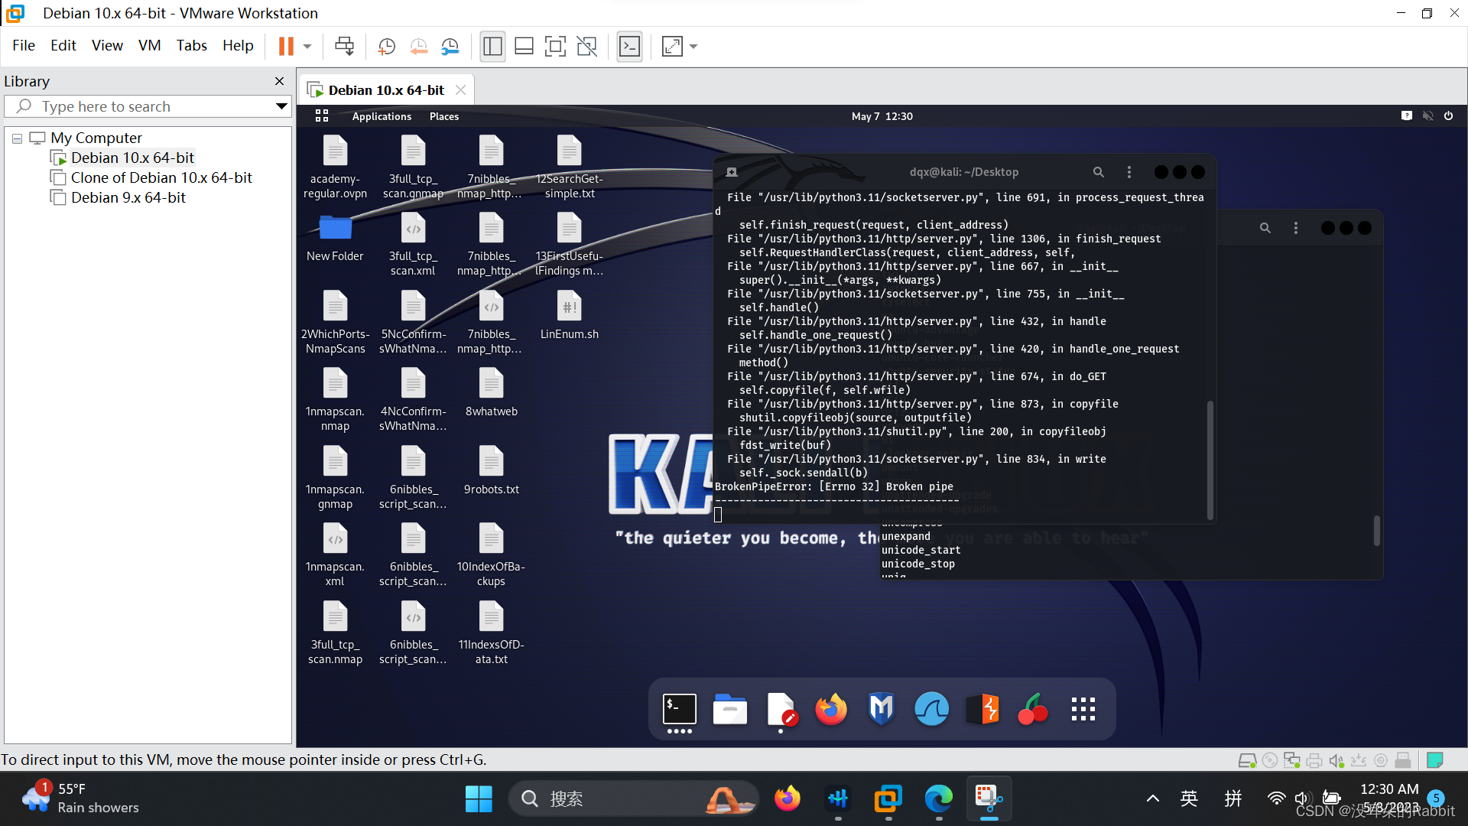This screenshot has width=1468, height=826.
Task: Click the VM sound device status icon
Action: 1336,760
